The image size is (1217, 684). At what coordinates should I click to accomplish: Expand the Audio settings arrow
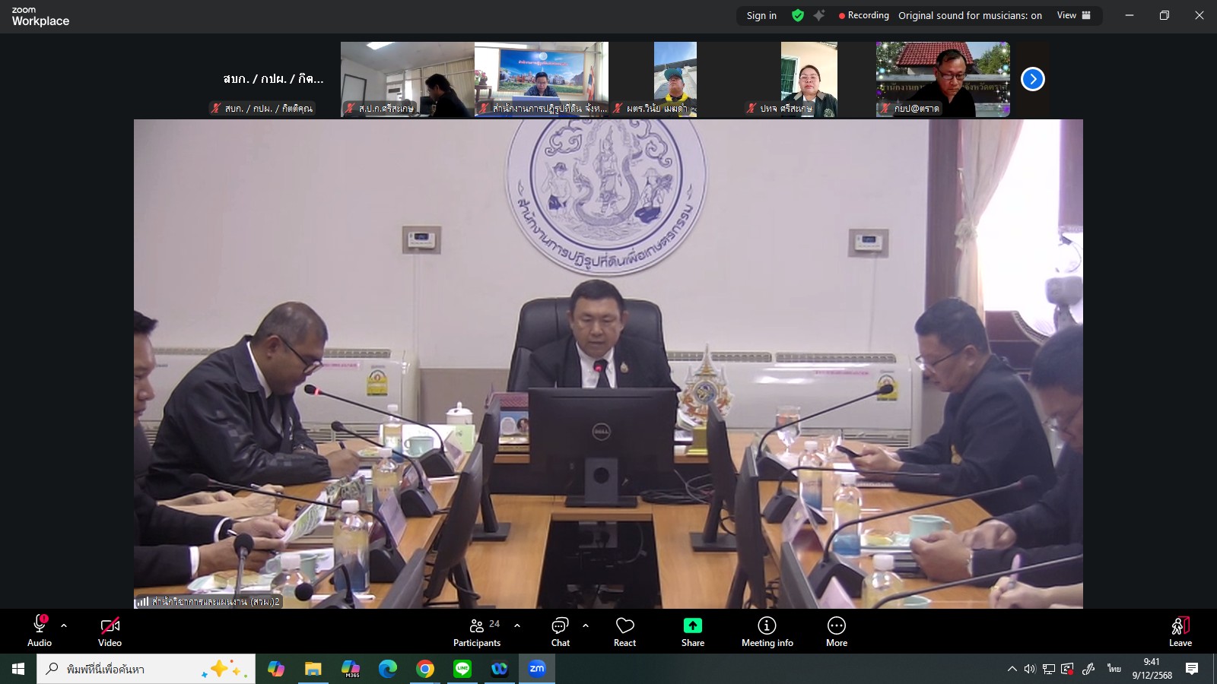(x=64, y=625)
